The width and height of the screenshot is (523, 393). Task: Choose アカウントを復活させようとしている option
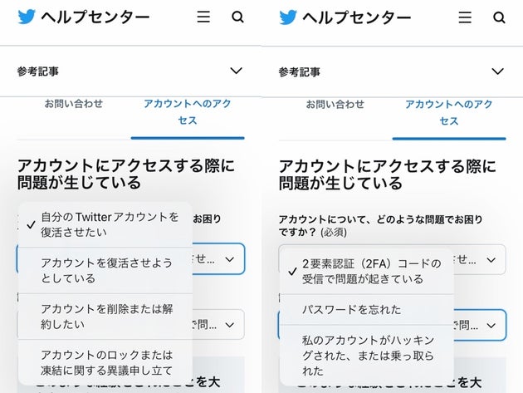tap(105, 271)
